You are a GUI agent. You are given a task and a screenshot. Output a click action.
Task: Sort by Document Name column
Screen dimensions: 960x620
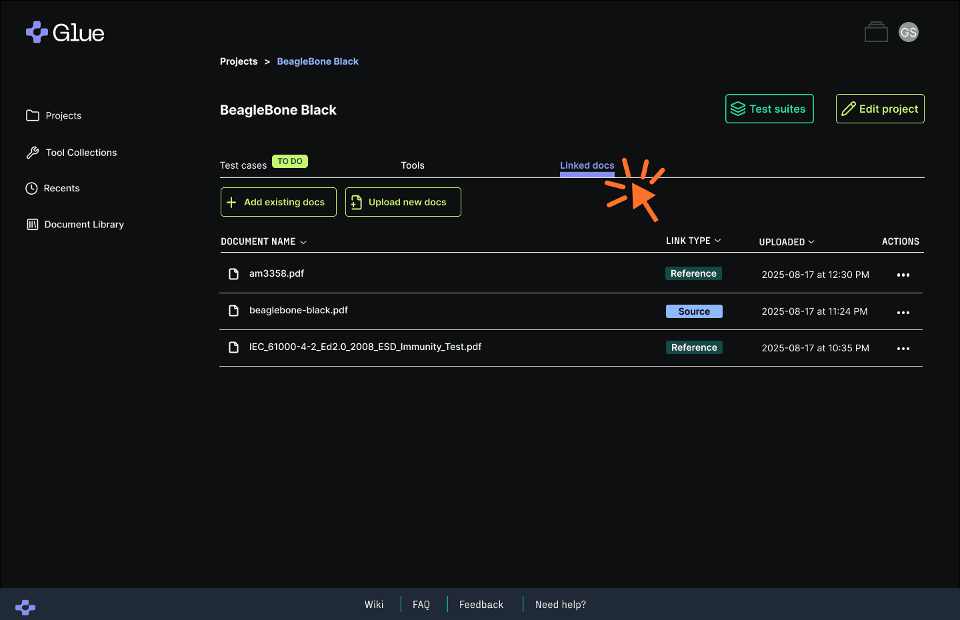click(x=263, y=241)
